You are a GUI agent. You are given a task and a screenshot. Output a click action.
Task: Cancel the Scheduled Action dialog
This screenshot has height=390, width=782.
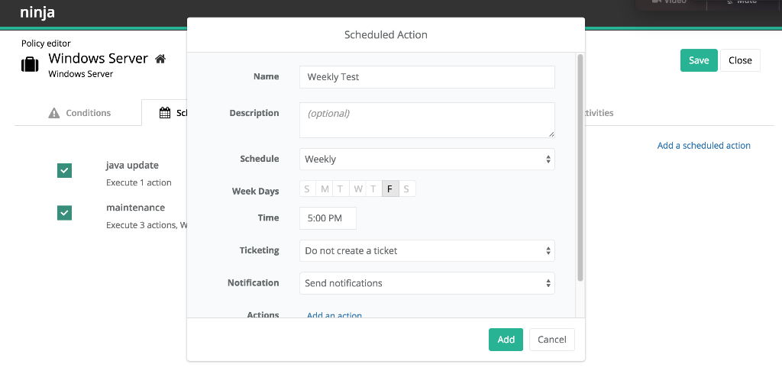pos(551,340)
